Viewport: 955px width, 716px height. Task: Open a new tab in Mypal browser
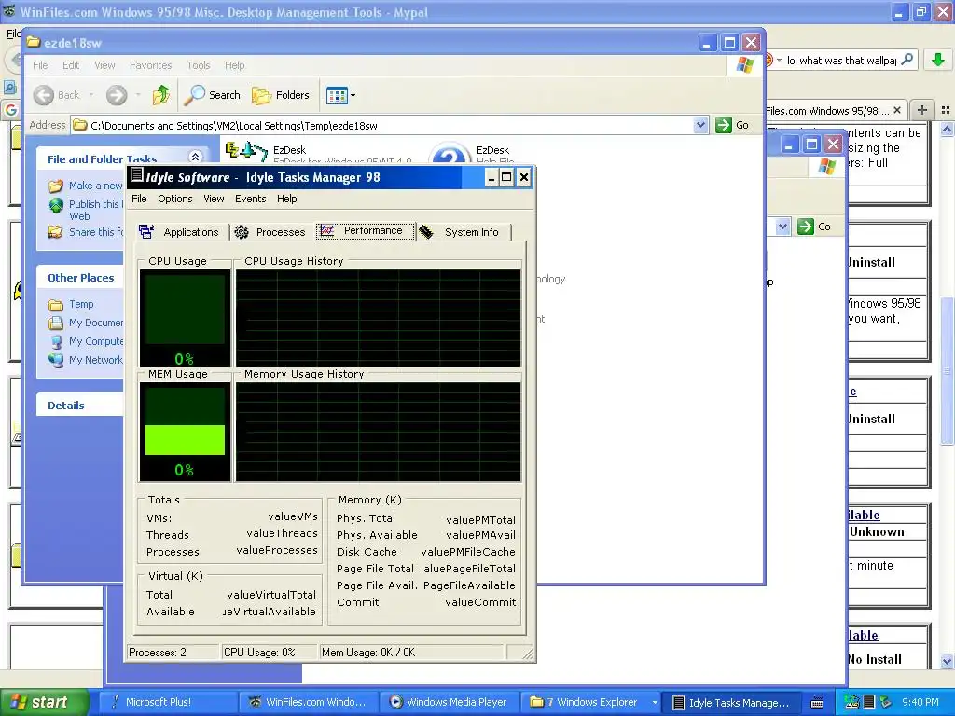tap(922, 110)
